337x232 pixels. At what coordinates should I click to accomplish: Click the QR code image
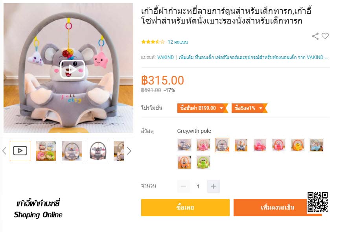[x=317, y=202]
